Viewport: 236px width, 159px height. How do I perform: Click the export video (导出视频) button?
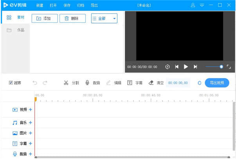tap(217, 83)
